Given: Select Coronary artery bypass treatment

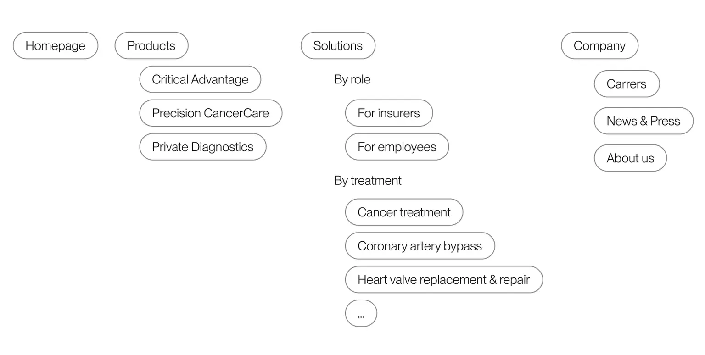Looking at the screenshot, I should point(420,246).
